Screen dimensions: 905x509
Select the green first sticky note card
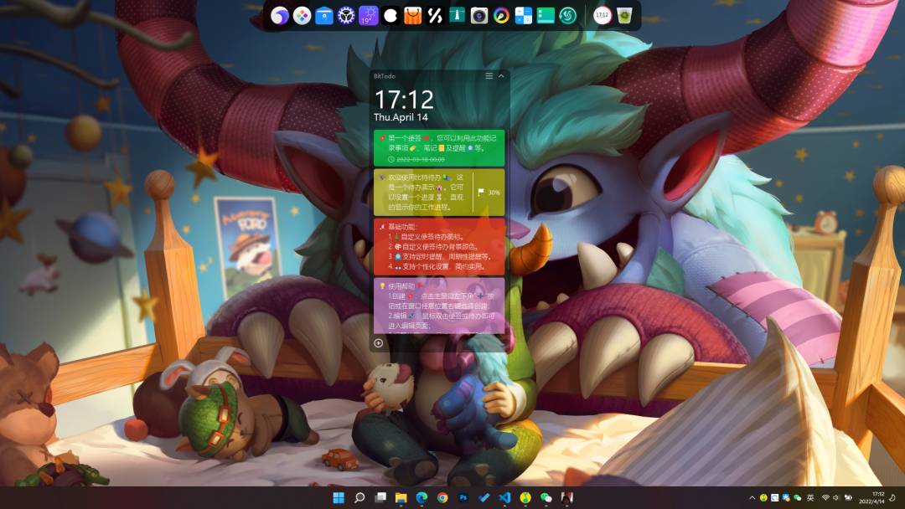(439, 148)
